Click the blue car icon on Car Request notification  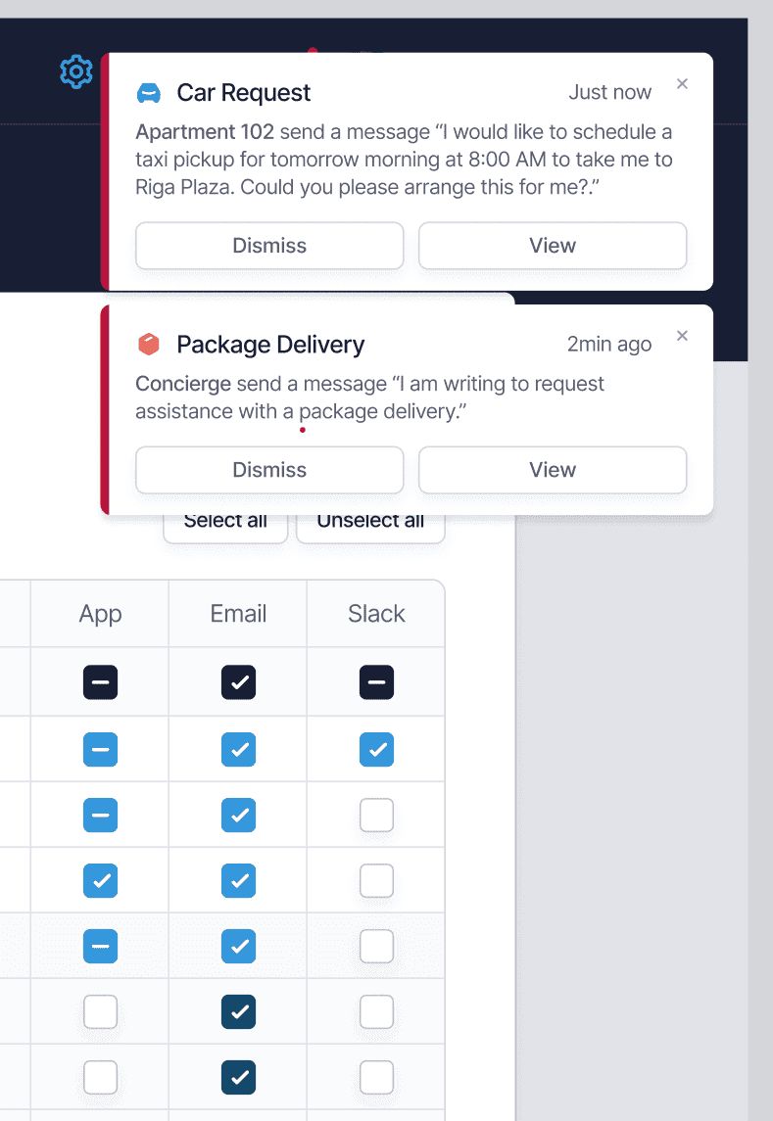pos(149,92)
